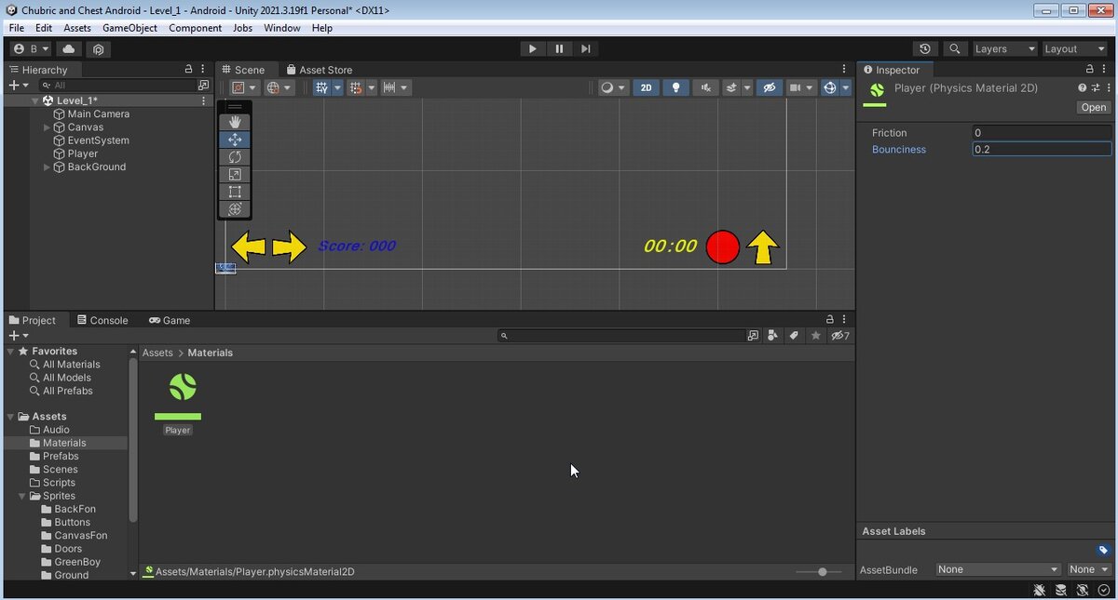This screenshot has width=1118, height=600.
Task: Toggle the grid visibility button
Action: point(322,87)
